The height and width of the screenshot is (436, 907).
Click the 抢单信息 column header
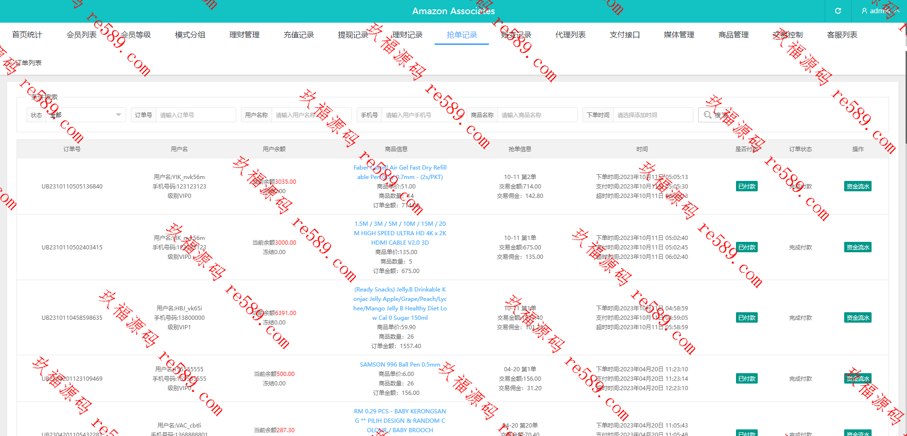click(x=520, y=149)
